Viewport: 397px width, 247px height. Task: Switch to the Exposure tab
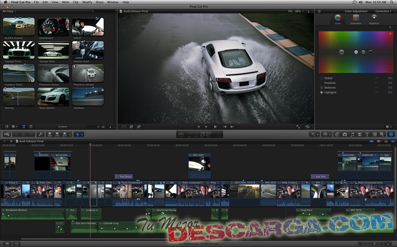point(374,20)
